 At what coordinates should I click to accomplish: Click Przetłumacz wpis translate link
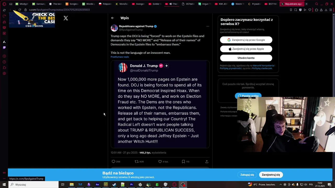[120, 57]
